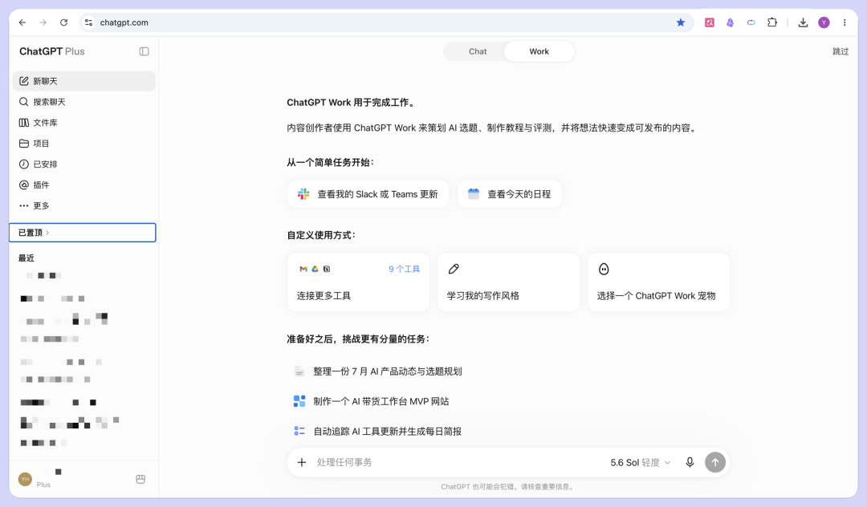Click the icon beside the Plus account
This screenshot has width=867, height=507.
tap(140, 479)
